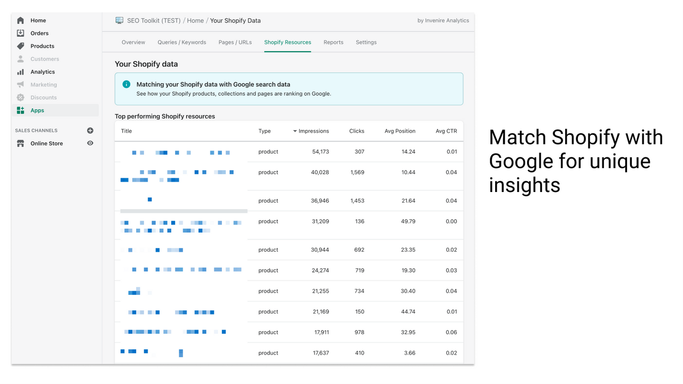Click the 54,173 impressions cell

(x=321, y=152)
